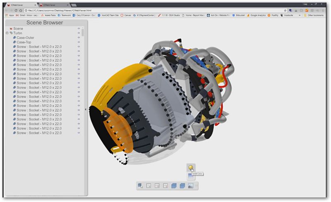Collapse the Turbn tree node
Screen dimensions: 331x202
click(x=7, y=33)
